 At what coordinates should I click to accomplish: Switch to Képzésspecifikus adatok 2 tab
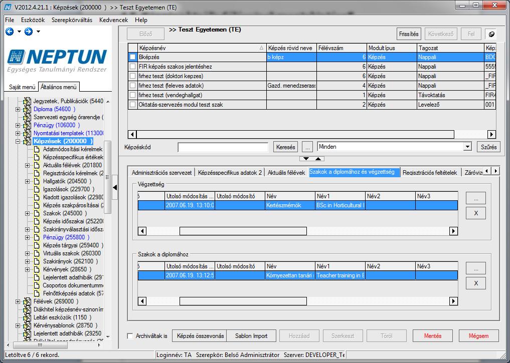tap(230, 173)
